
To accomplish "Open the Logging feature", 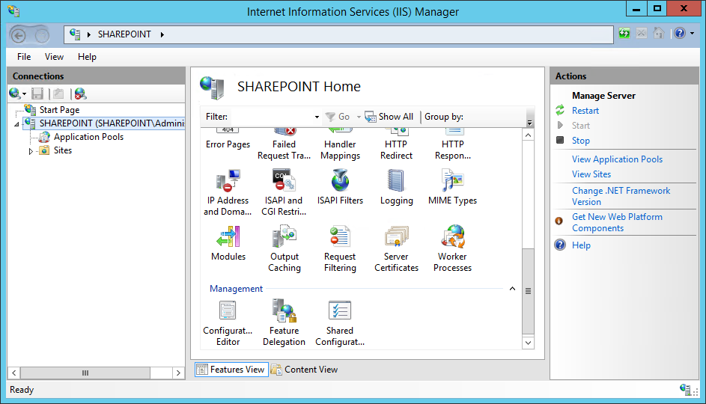I will (396, 187).
